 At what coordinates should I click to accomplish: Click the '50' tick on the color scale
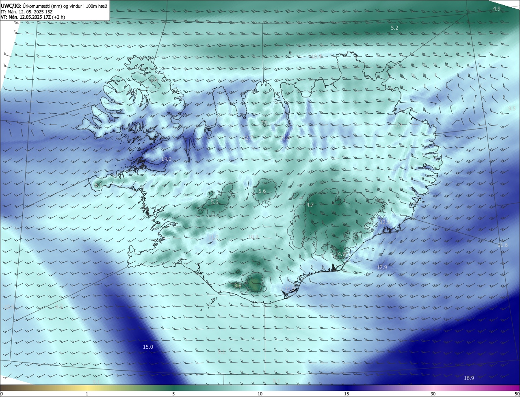517,394
